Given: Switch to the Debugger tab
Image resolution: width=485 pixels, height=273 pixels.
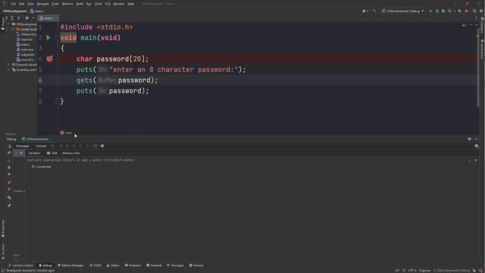Looking at the screenshot, I should [x=23, y=146].
